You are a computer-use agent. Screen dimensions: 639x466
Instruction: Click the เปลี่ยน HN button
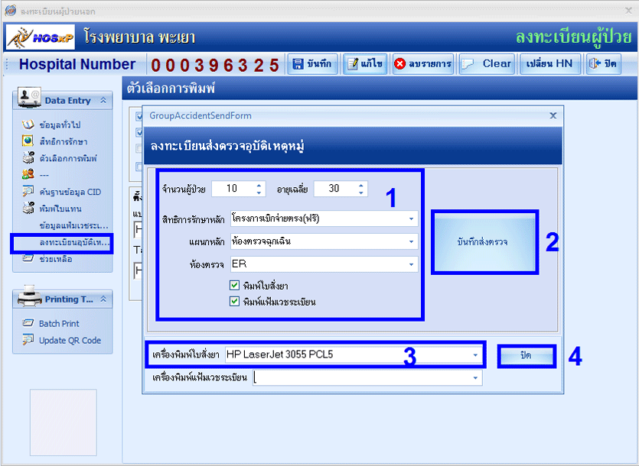[x=550, y=64]
